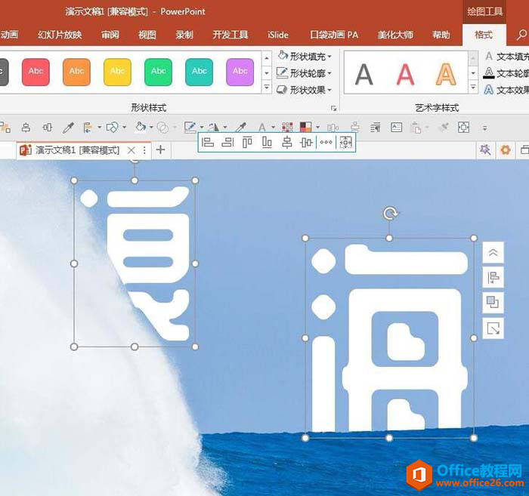Open the iSlide tab
Image resolution: width=529 pixels, height=496 pixels.
pyautogui.click(x=278, y=35)
